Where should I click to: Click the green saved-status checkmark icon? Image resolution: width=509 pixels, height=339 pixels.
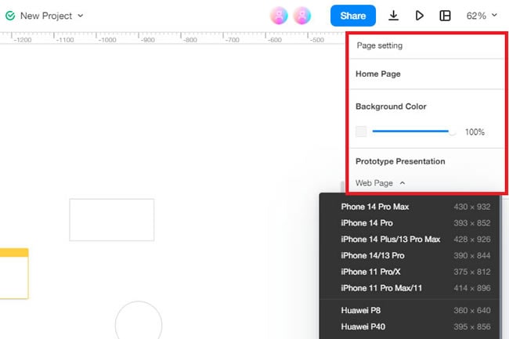click(10, 16)
